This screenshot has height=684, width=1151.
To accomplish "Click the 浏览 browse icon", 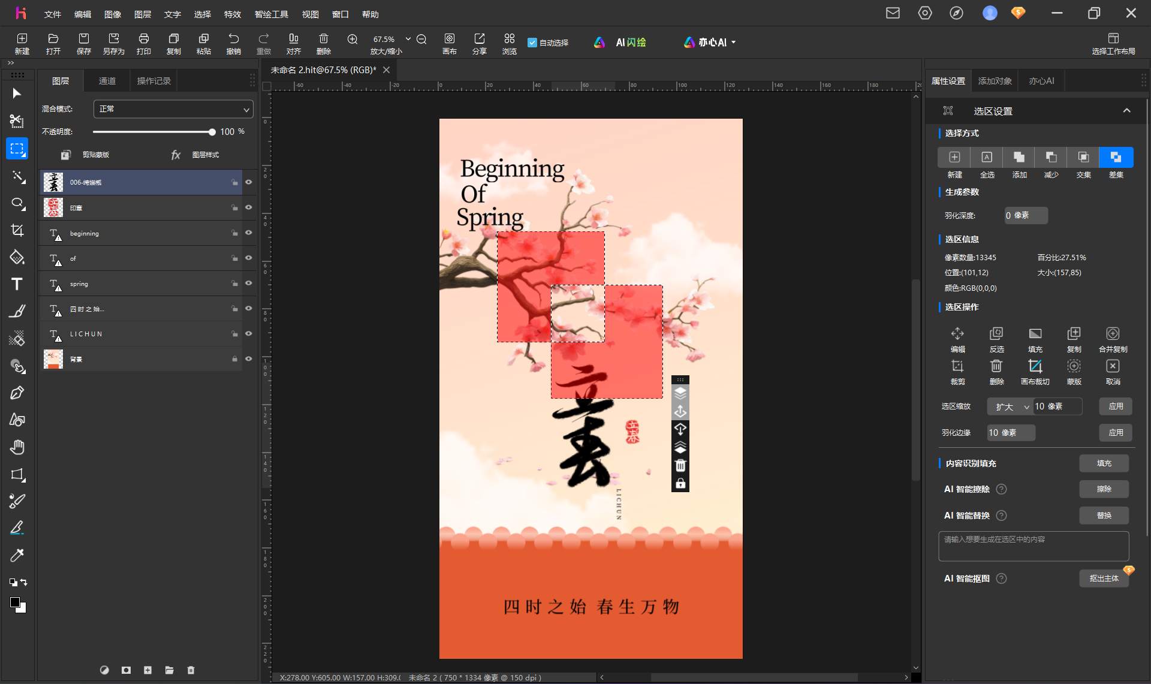I will (509, 43).
